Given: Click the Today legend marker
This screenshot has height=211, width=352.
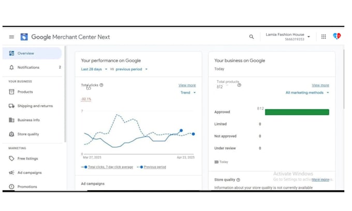Looking at the screenshot, I should [x=216, y=162].
